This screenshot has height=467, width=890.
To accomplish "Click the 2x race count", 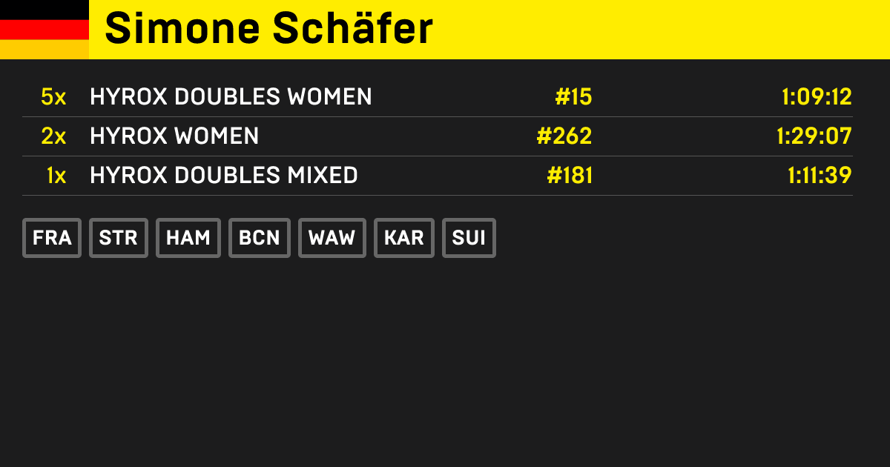I will pyautogui.click(x=53, y=136).
